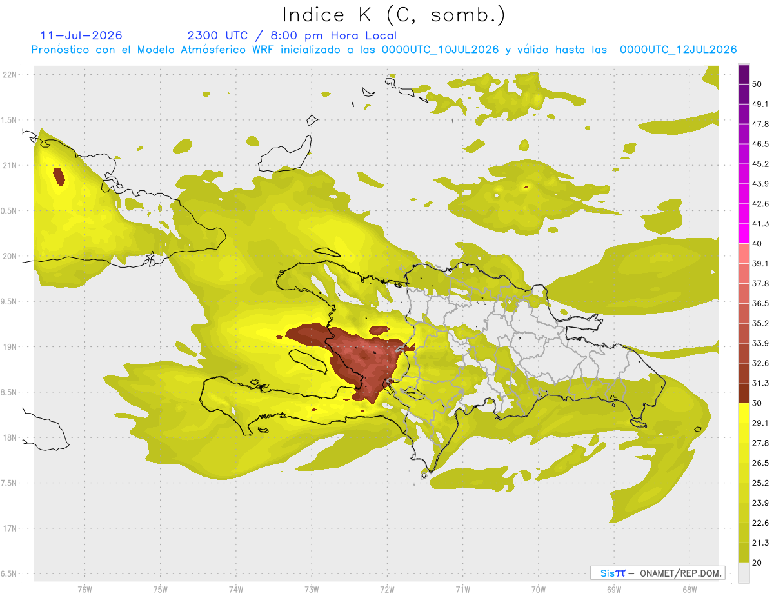Click "2300 UTC / 8:00 pm Hora Local" time text
The height and width of the screenshot is (598, 774).
click(292, 35)
